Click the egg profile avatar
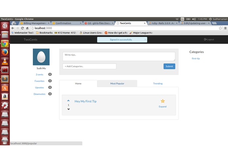 (41, 57)
